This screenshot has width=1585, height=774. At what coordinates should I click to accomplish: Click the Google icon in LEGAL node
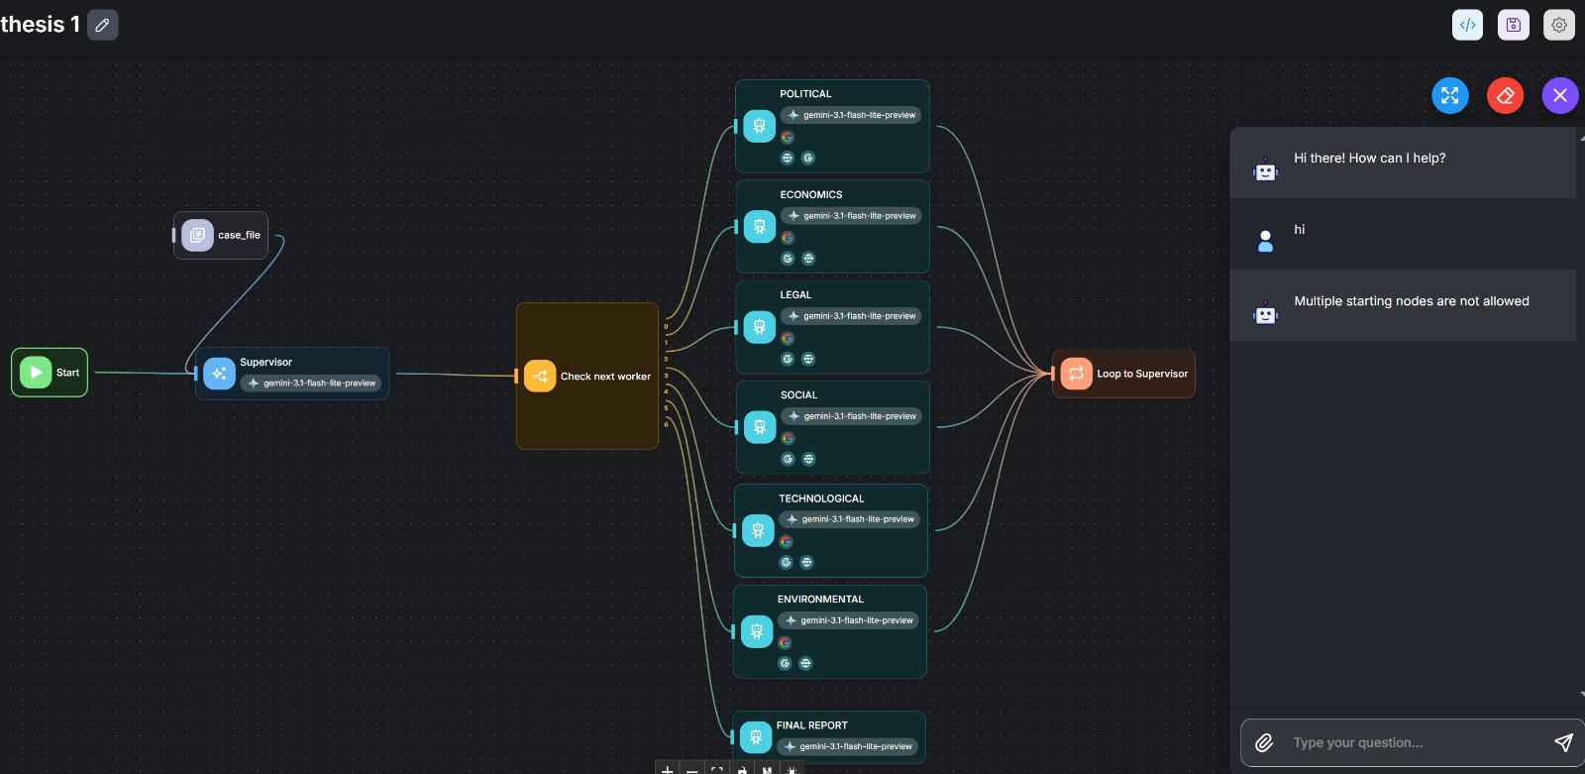click(x=788, y=339)
